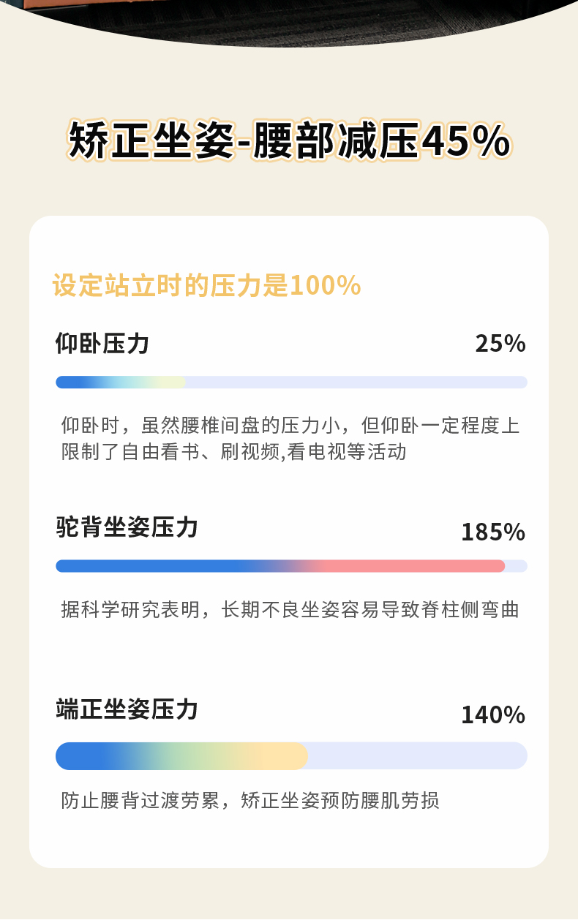Click the 25% value for 仰卧压力

click(x=500, y=343)
